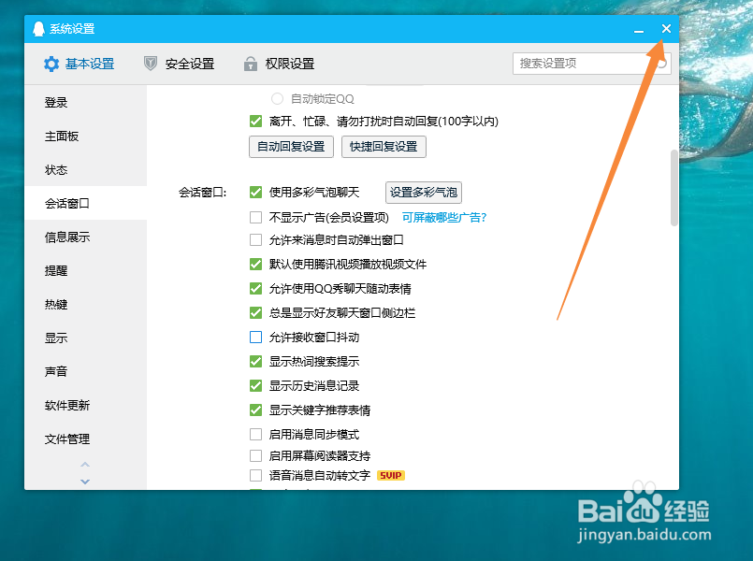
Task: Click the settings pane vertical scrollbar
Action: (674, 188)
